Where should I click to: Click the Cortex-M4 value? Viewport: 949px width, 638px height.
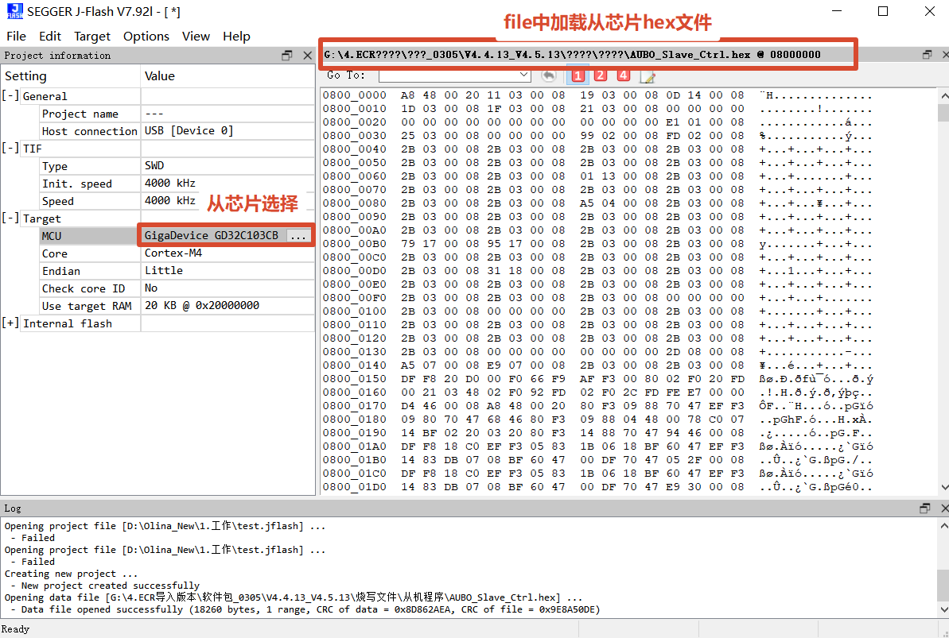coord(173,253)
